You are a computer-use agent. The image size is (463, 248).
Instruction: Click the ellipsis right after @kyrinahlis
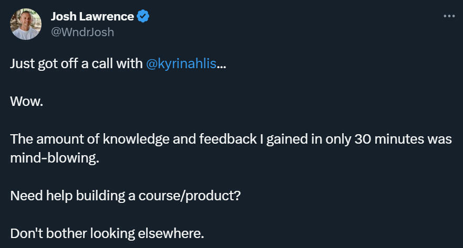coord(222,65)
